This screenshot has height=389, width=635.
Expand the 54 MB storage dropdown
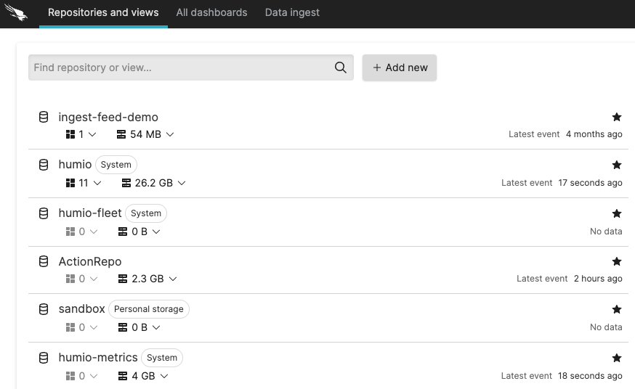145,134
